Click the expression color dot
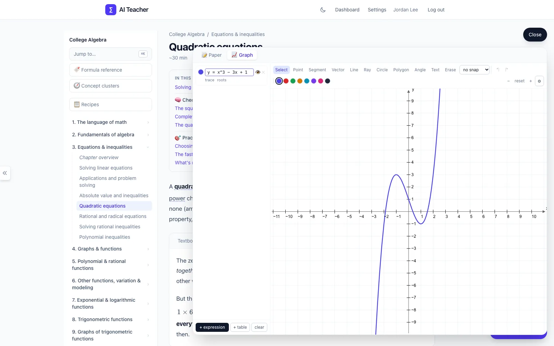554x346 pixels. (x=201, y=72)
